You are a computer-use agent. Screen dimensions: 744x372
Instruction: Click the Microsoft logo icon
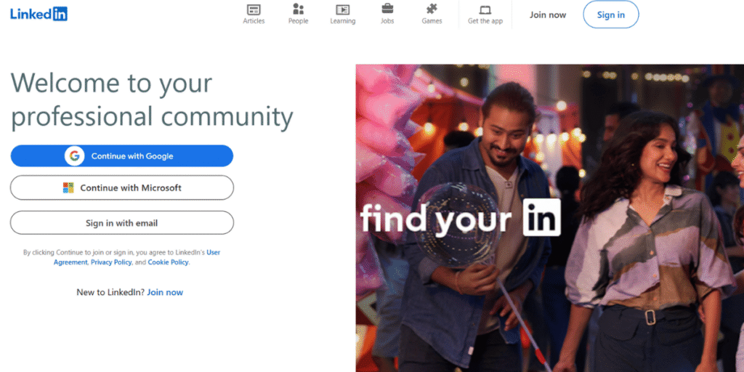pos(68,188)
